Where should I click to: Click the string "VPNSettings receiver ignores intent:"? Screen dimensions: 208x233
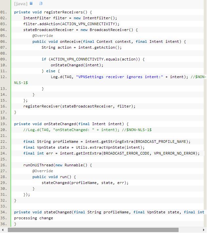coord(120,77)
